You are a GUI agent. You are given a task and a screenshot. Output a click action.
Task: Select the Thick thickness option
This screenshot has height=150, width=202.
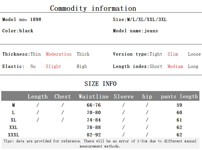[x=83, y=54]
